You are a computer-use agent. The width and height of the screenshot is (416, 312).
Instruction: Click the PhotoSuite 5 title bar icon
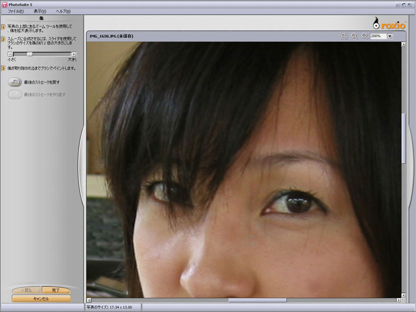4,4
